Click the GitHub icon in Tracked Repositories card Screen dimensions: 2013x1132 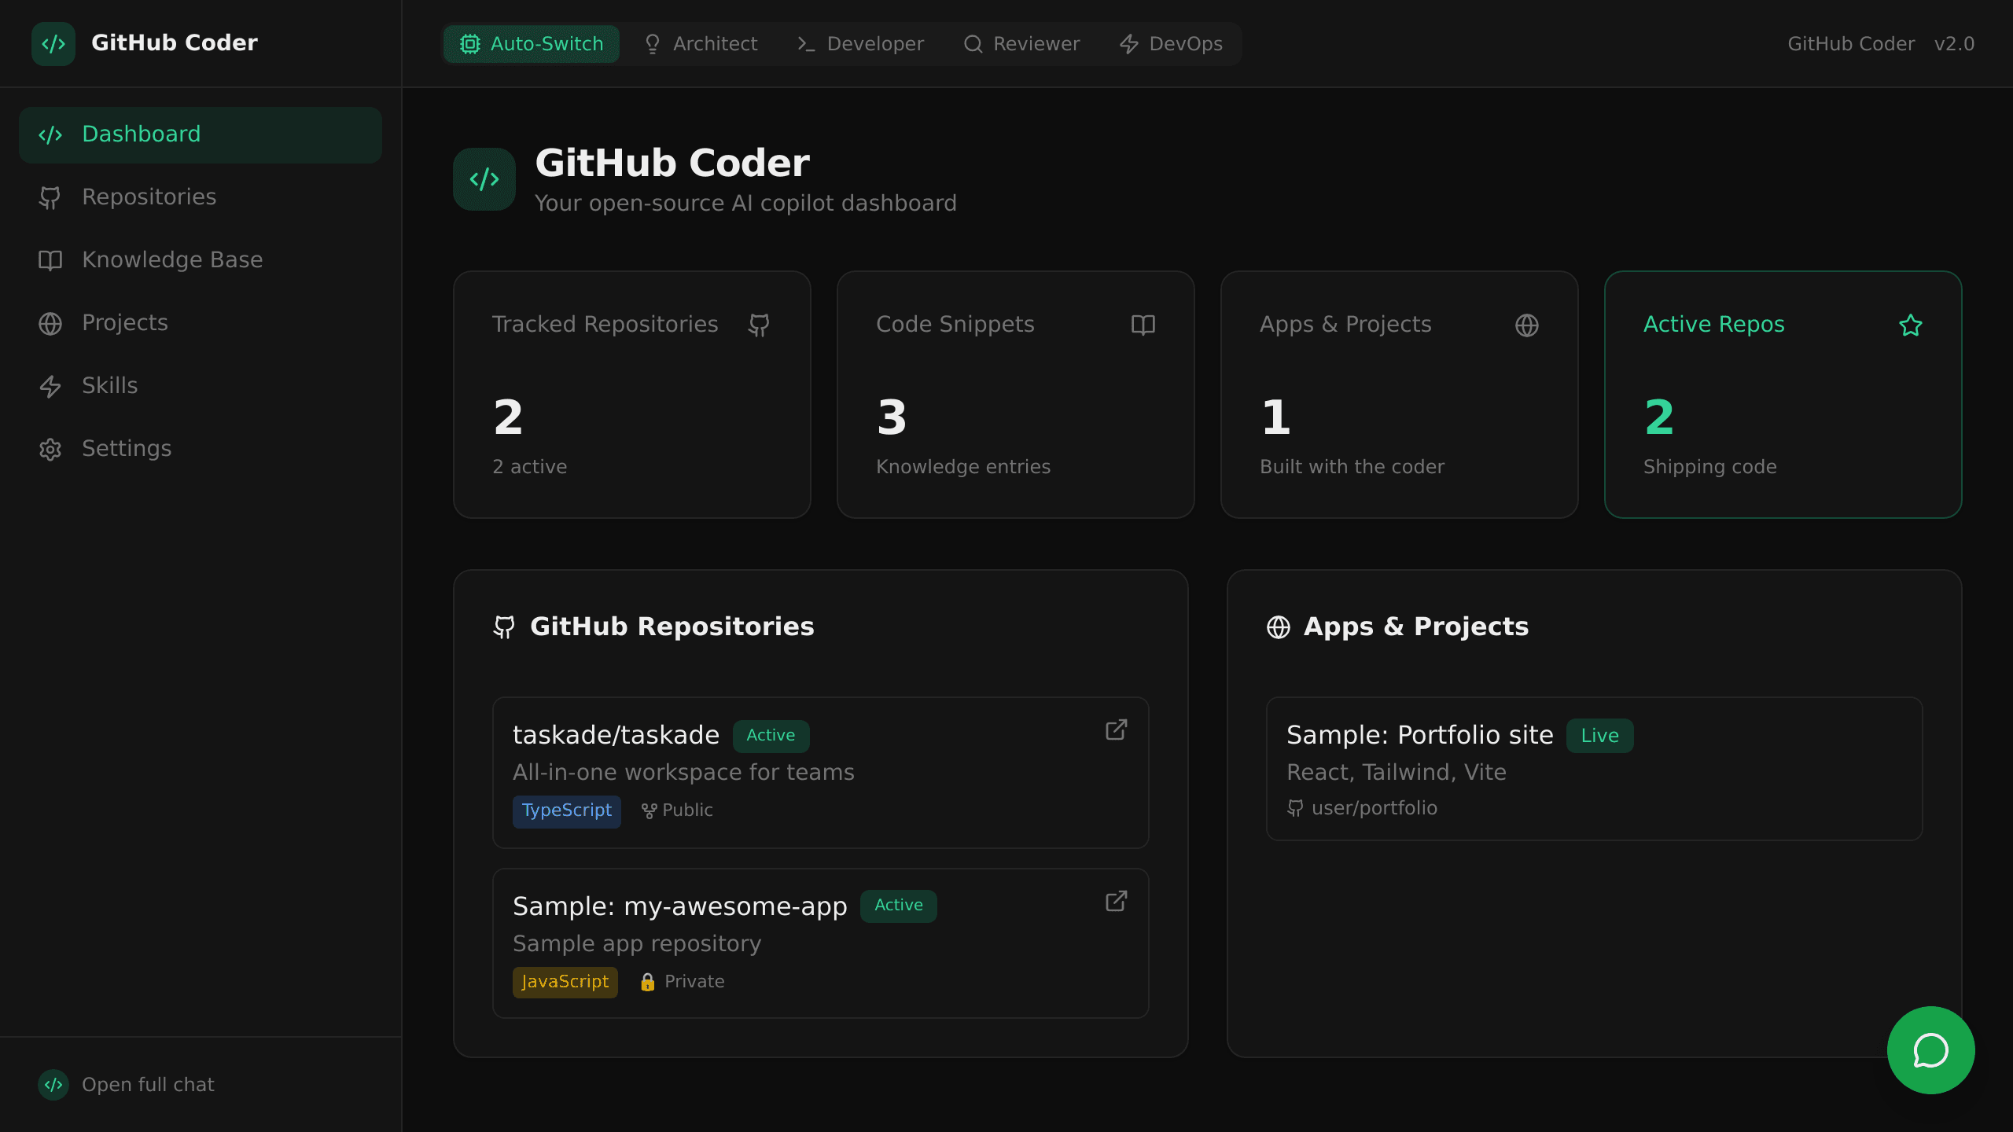point(759,325)
